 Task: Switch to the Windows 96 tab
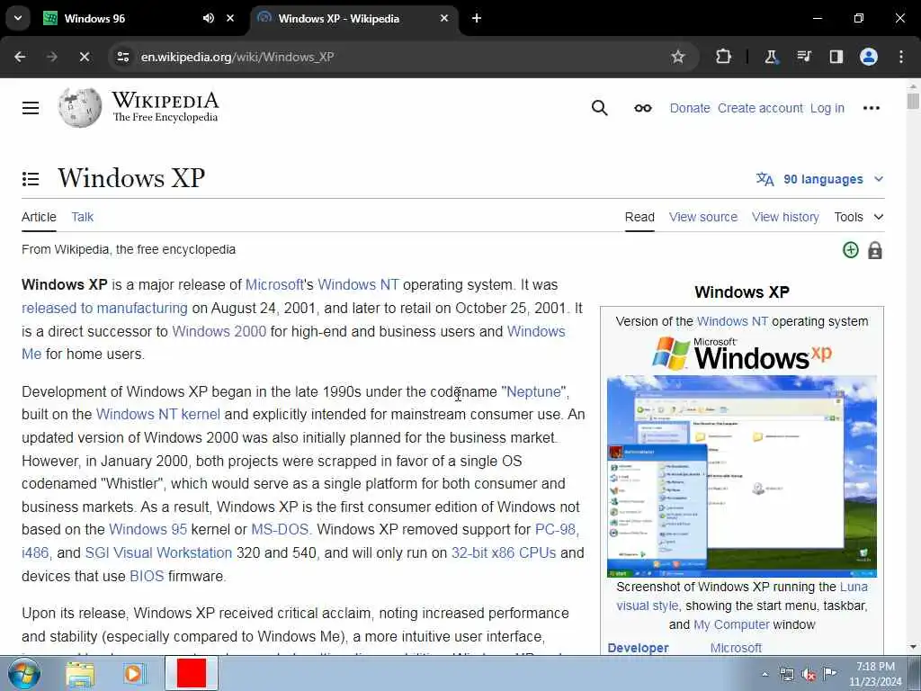coord(94,18)
